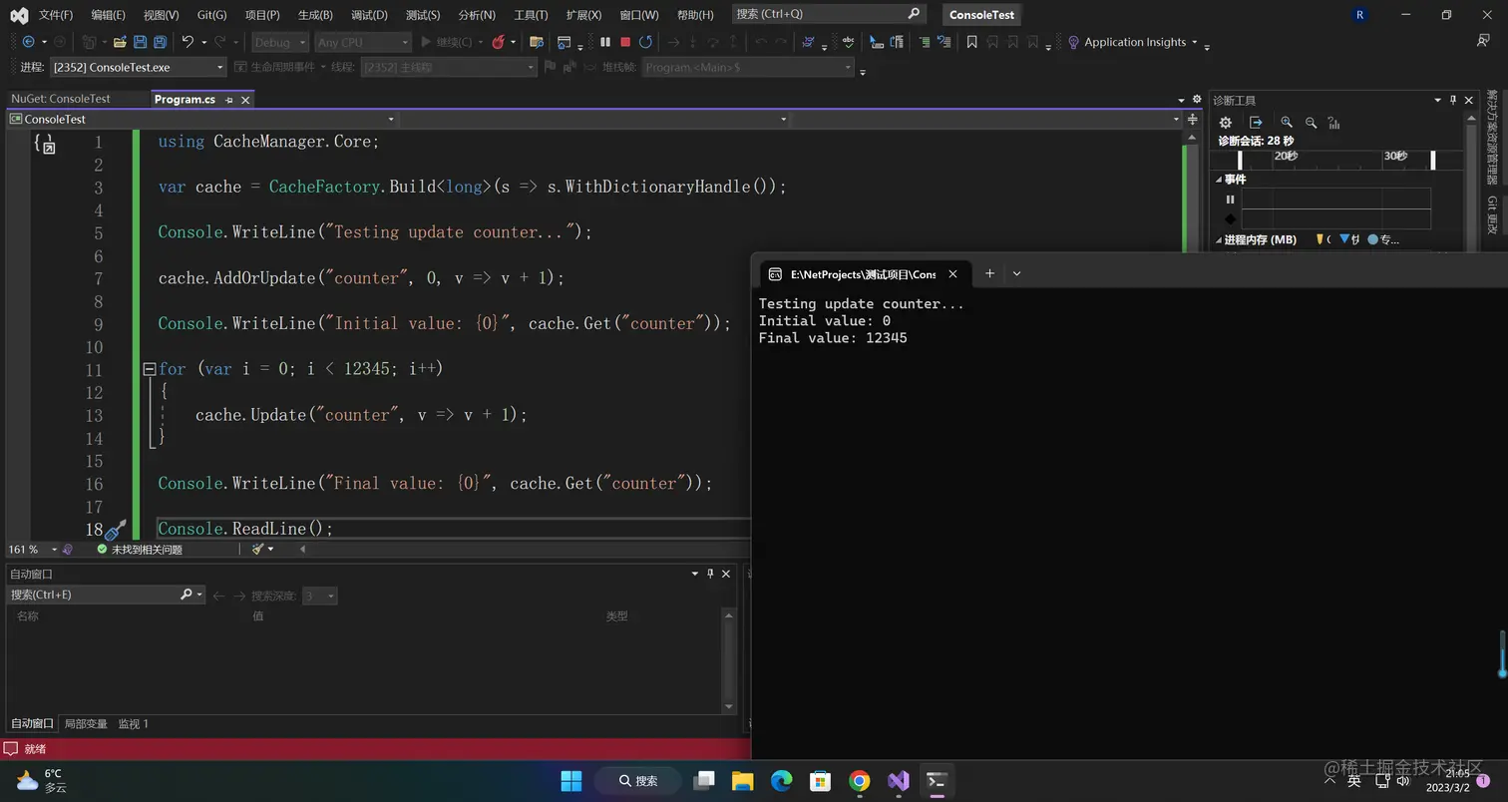The width and height of the screenshot is (1508, 802).
Task: Switch to the 监视 1 tab
Action: click(134, 723)
